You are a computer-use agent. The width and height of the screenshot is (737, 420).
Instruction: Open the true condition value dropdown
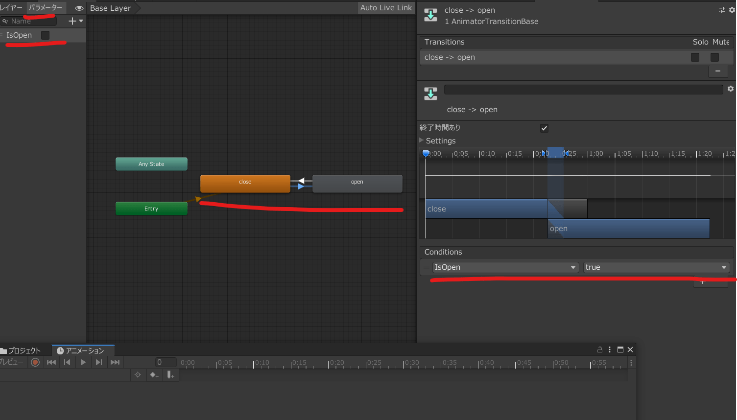[x=656, y=267]
